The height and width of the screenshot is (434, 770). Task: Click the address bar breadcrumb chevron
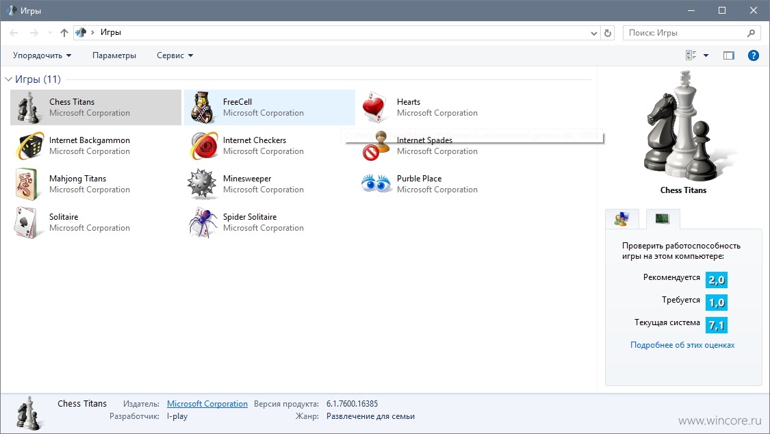92,32
